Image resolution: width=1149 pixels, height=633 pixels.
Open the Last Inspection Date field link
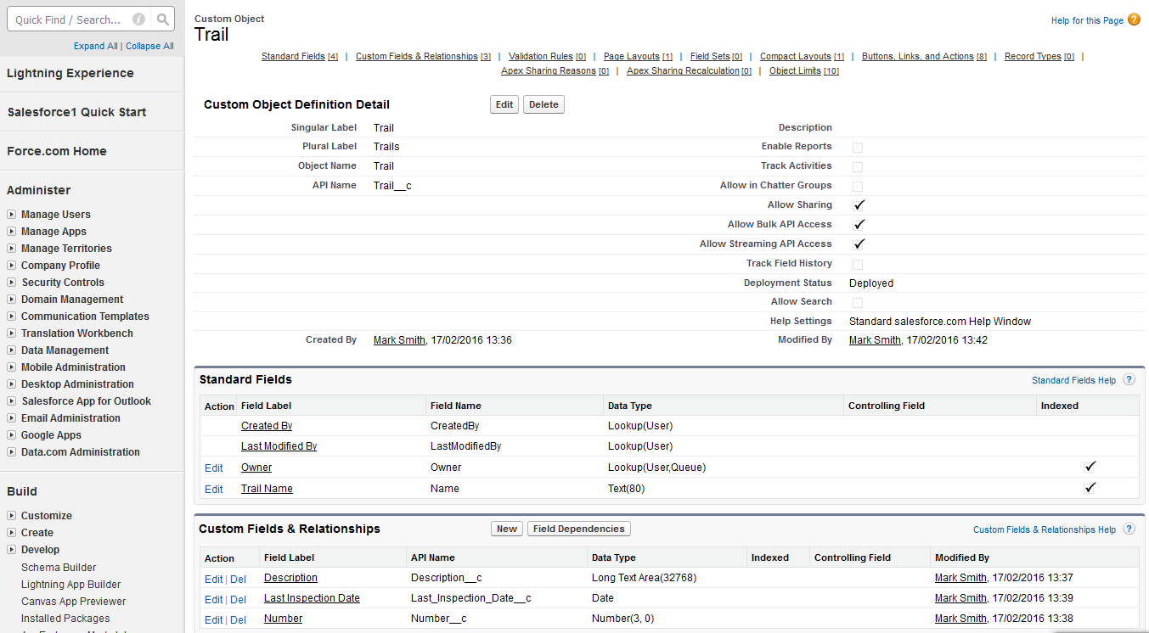[x=312, y=598]
